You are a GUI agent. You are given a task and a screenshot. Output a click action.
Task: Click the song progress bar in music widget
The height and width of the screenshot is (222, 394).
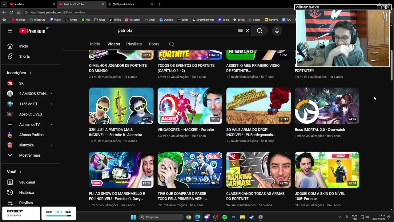click(x=58, y=216)
